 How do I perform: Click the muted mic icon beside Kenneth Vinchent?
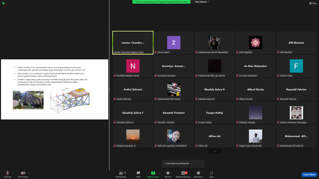point(156,122)
